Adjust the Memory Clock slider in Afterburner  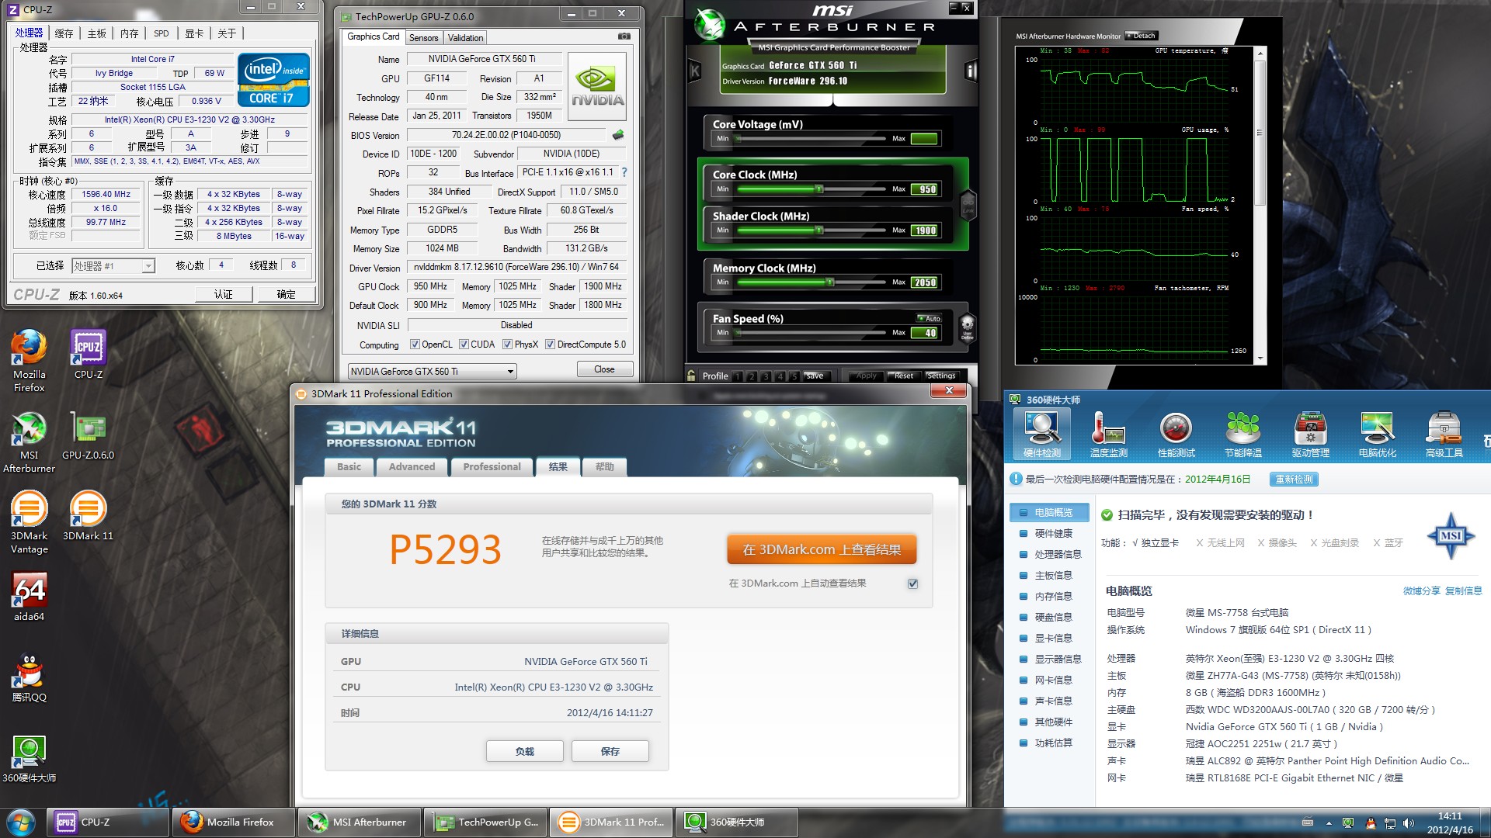point(829,282)
